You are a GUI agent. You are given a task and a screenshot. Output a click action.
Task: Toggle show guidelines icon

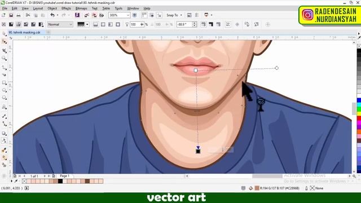159,15
